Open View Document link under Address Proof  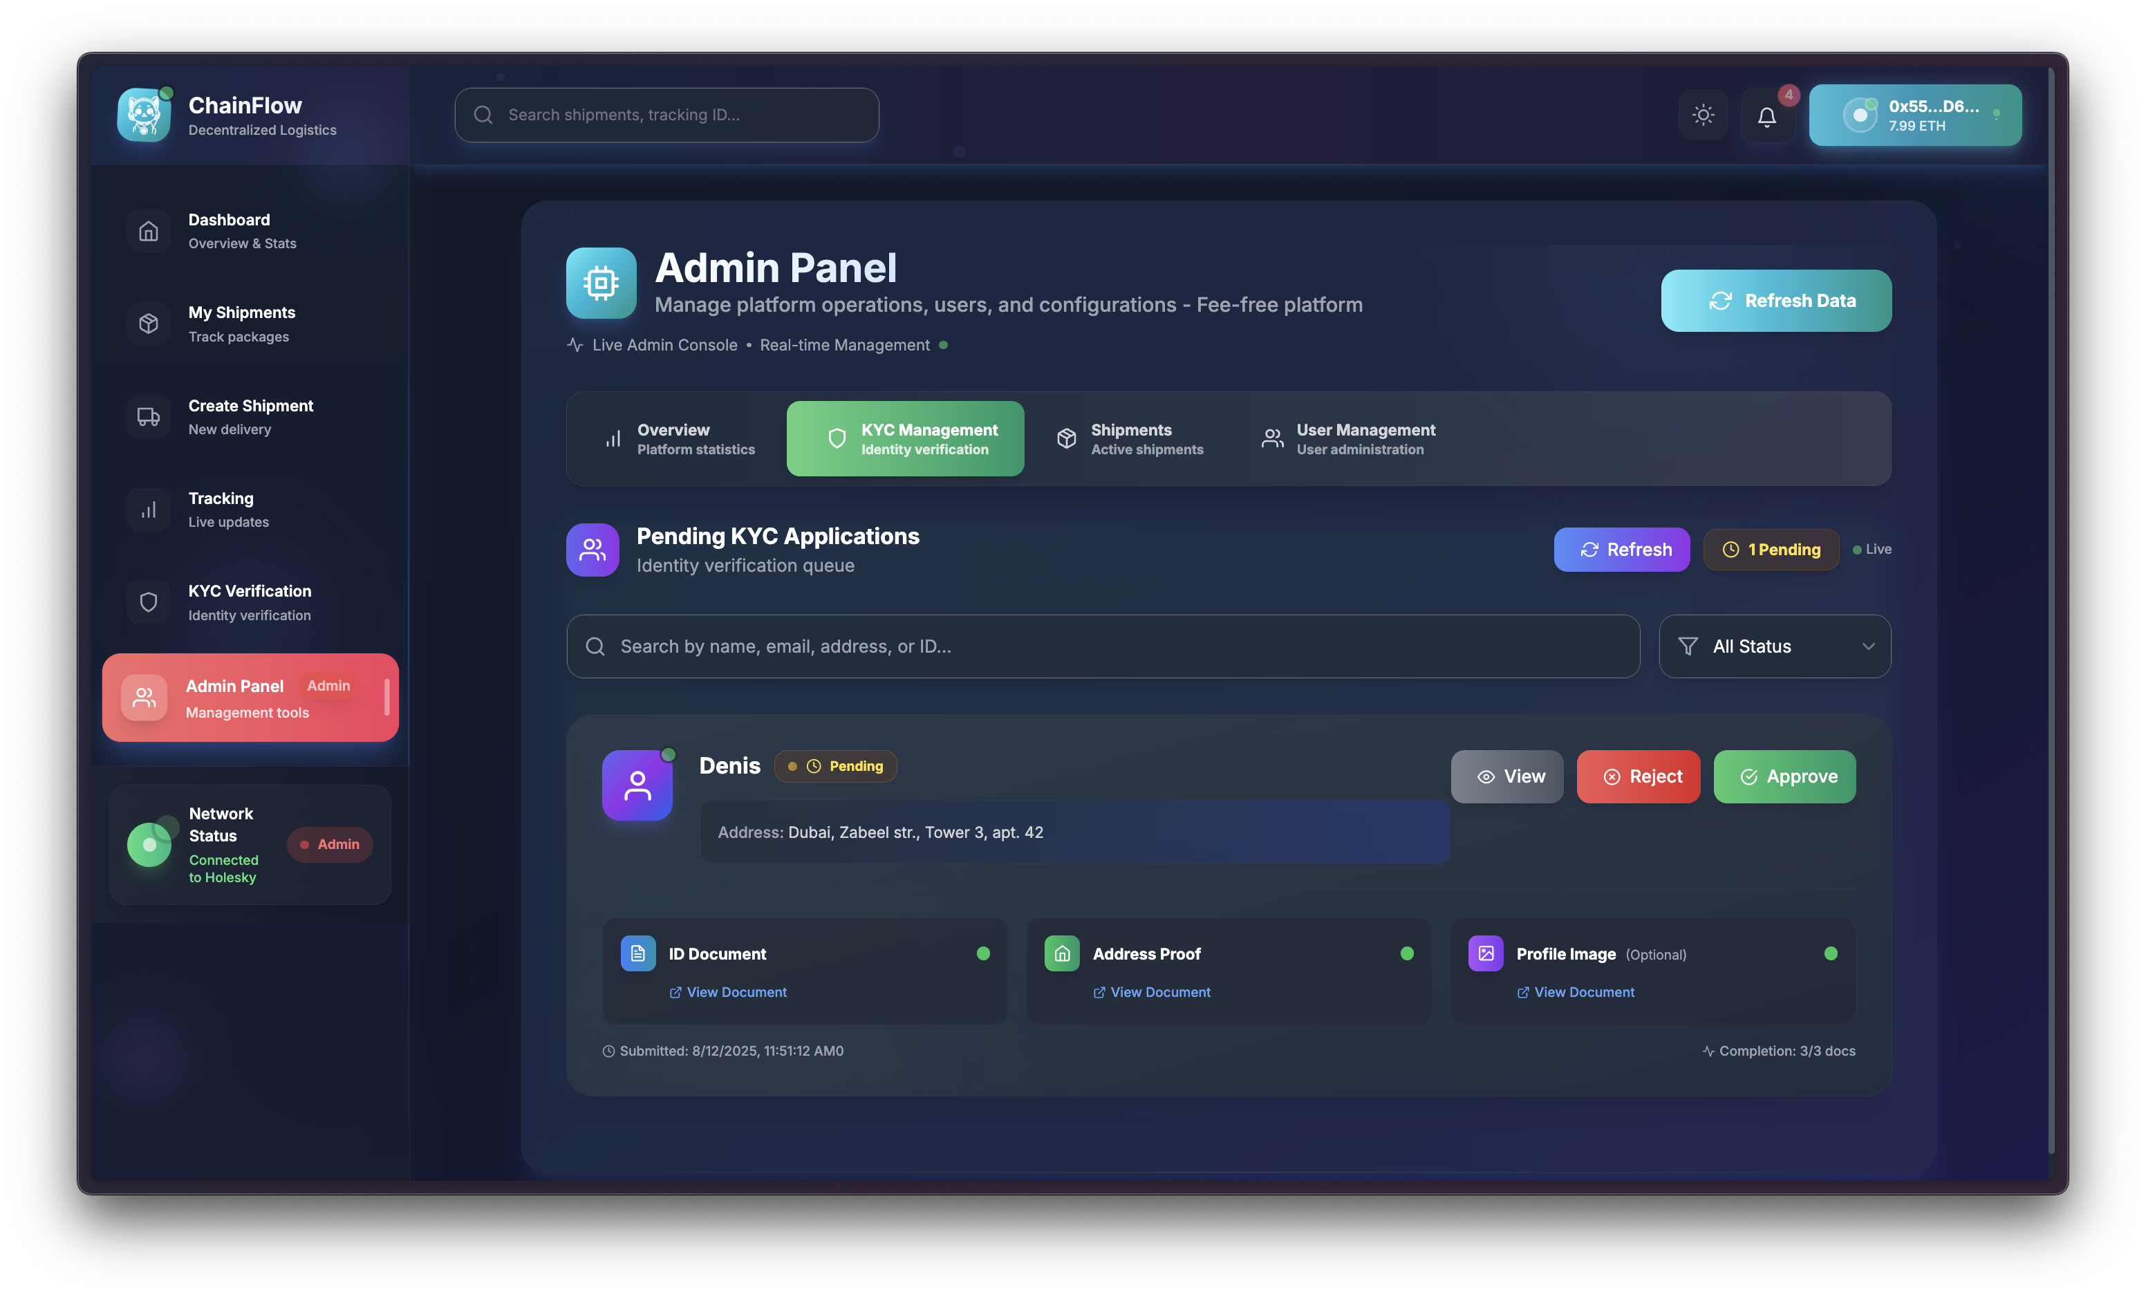click(x=1151, y=992)
